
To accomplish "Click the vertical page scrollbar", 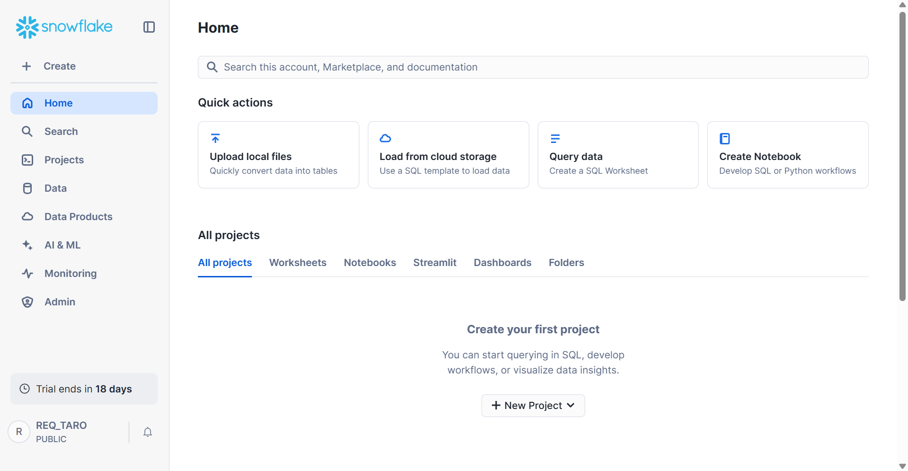I will 902,156.
